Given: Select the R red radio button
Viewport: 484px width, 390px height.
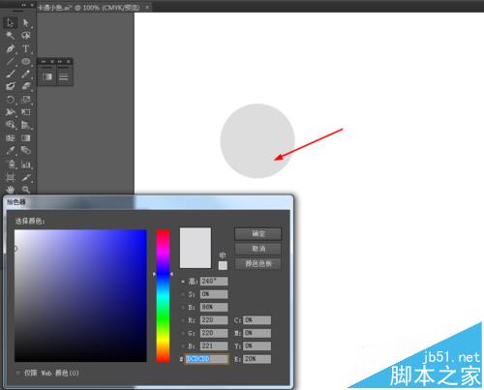Looking at the screenshot, I should click(x=183, y=320).
